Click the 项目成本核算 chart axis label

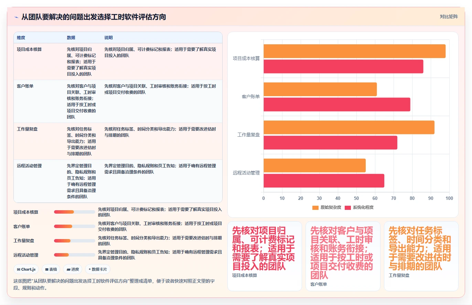(246, 59)
